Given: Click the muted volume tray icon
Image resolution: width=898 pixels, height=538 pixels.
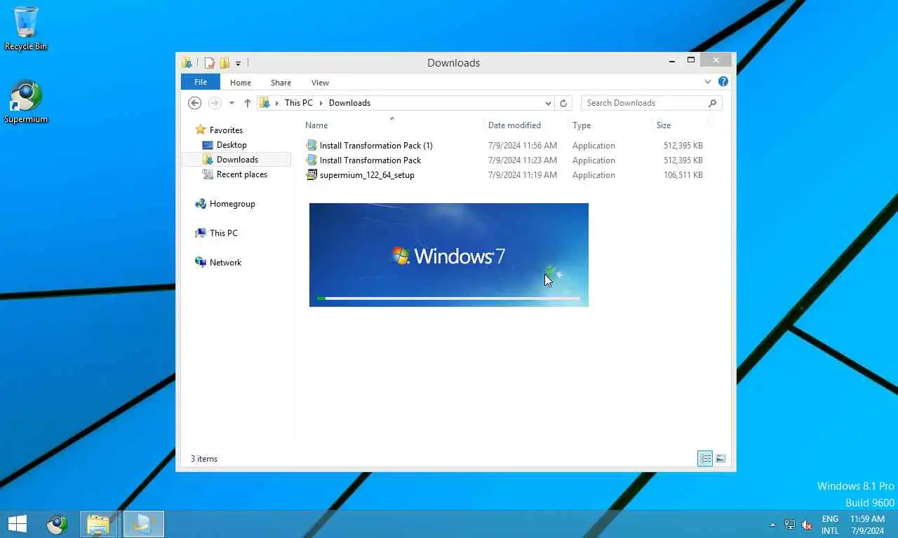Looking at the screenshot, I should (x=807, y=524).
